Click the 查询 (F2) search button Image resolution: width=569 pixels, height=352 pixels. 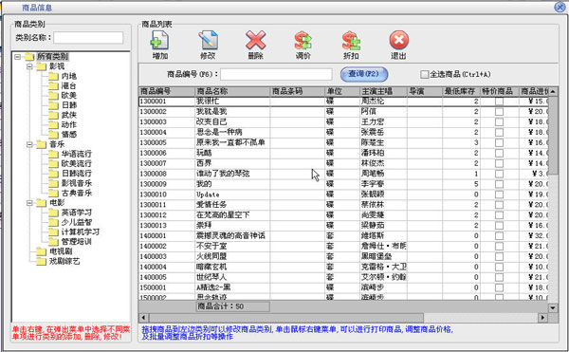point(364,74)
